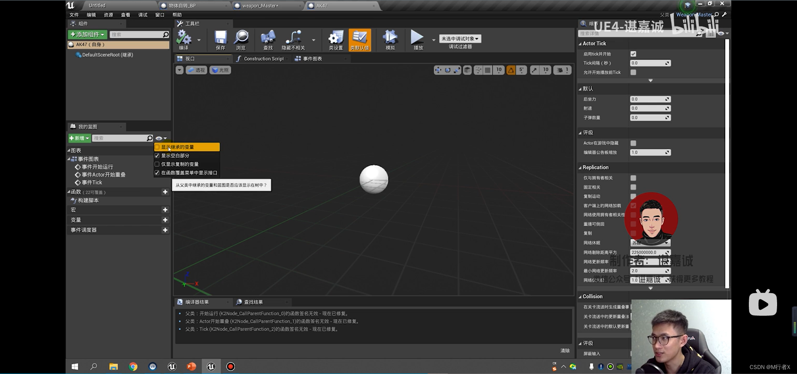The width and height of the screenshot is (797, 374).
Task: Open the viewport options arrow menu
Action: coord(179,70)
